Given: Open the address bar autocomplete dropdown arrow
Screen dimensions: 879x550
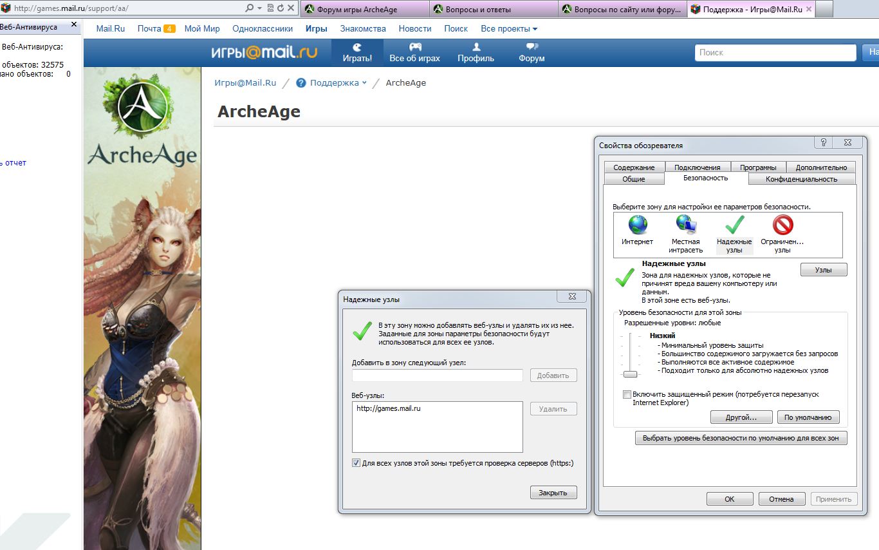Looking at the screenshot, I should click(x=260, y=8).
